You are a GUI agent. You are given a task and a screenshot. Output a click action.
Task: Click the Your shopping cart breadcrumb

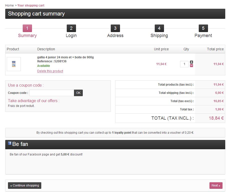(x=31, y=6)
